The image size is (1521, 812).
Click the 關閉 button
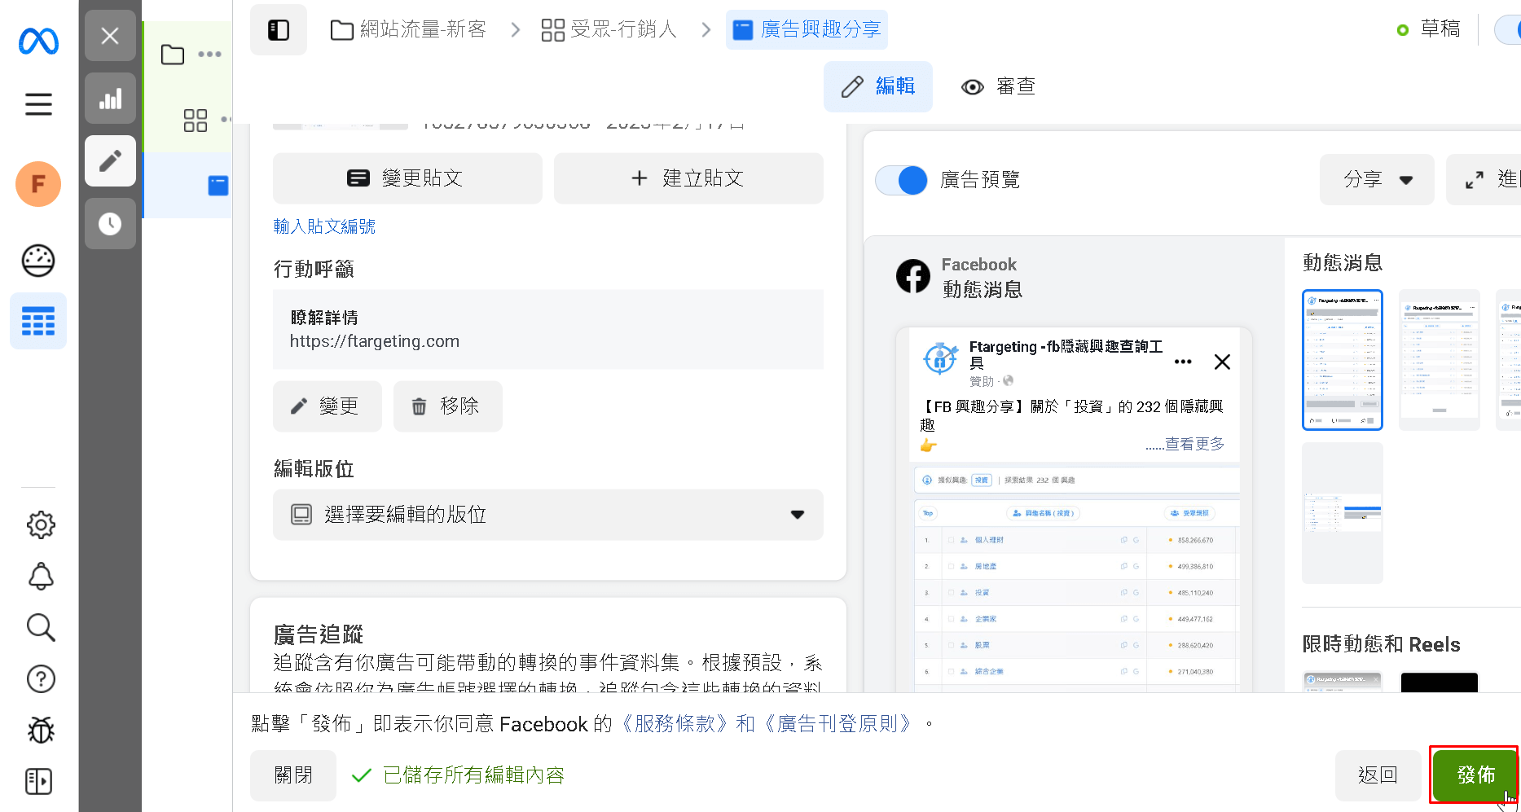293,775
